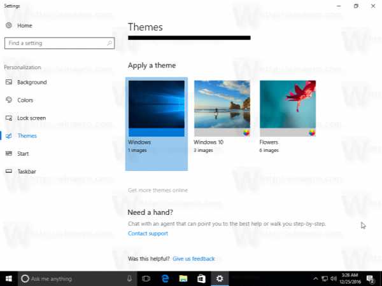The width and height of the screenshot is (382, 286).
Task: Open Taskbar personalization settings
Action: tap(26, 171)
